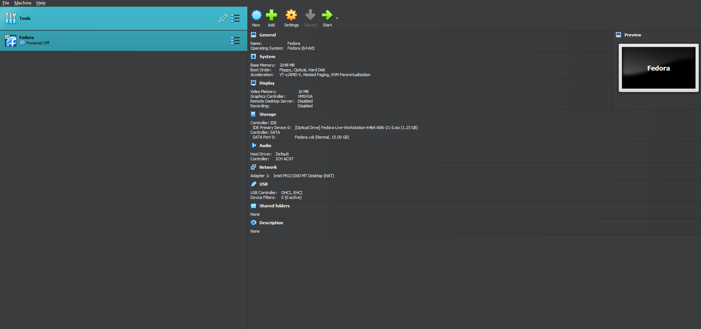701x329 pixels.
Task: Start the Fedora VM with green arrow
Action: [x=327, y=15]
